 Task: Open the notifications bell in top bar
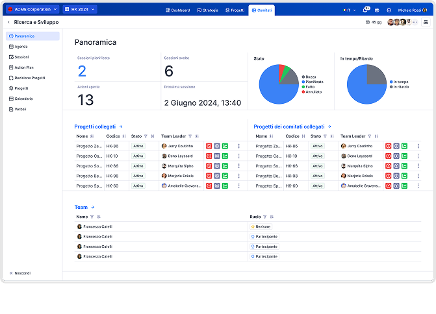365,10
